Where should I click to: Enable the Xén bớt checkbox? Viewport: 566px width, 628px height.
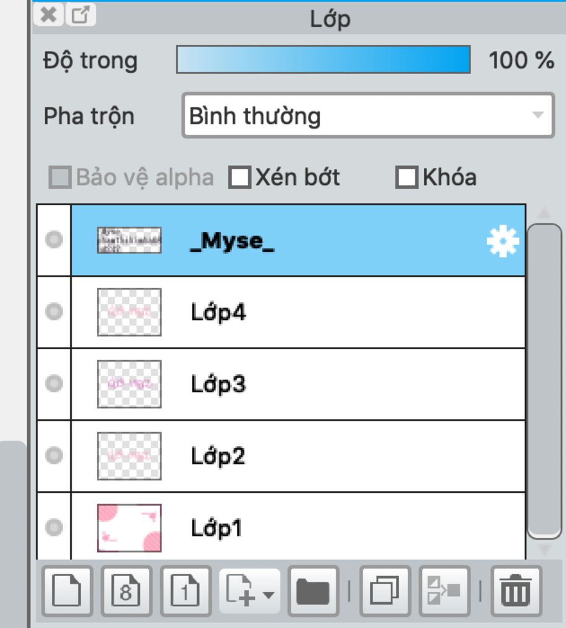tap(239, 177)
